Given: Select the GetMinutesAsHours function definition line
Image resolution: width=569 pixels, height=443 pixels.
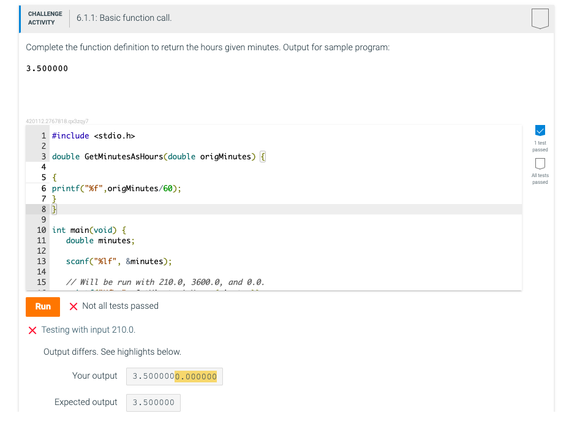Looking at the screenshot, I should [153, 156].
